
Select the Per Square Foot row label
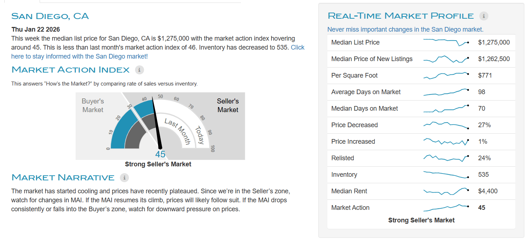[354, 75]
